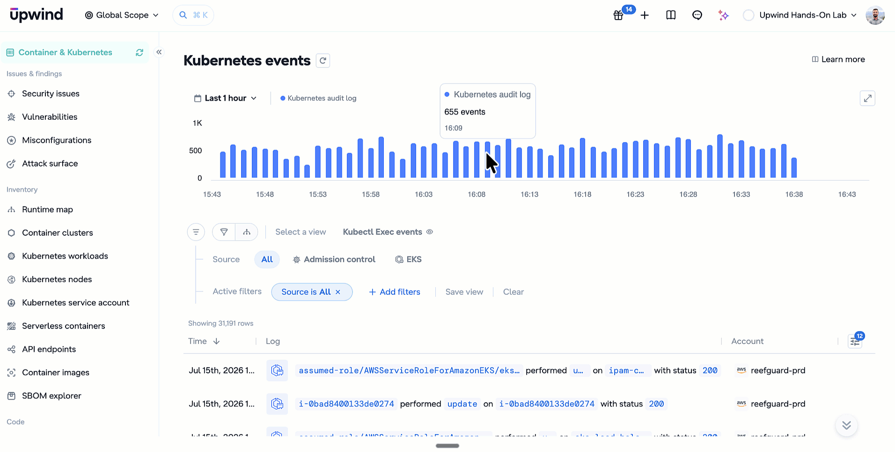The height and width of the screenshot is (452, 895).
Task: Click the Upwind logo
Action: click(x=37, y=15)
